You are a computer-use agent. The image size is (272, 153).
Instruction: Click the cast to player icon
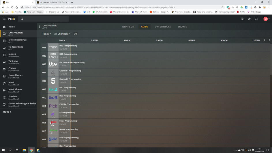[x=256, y=19]
